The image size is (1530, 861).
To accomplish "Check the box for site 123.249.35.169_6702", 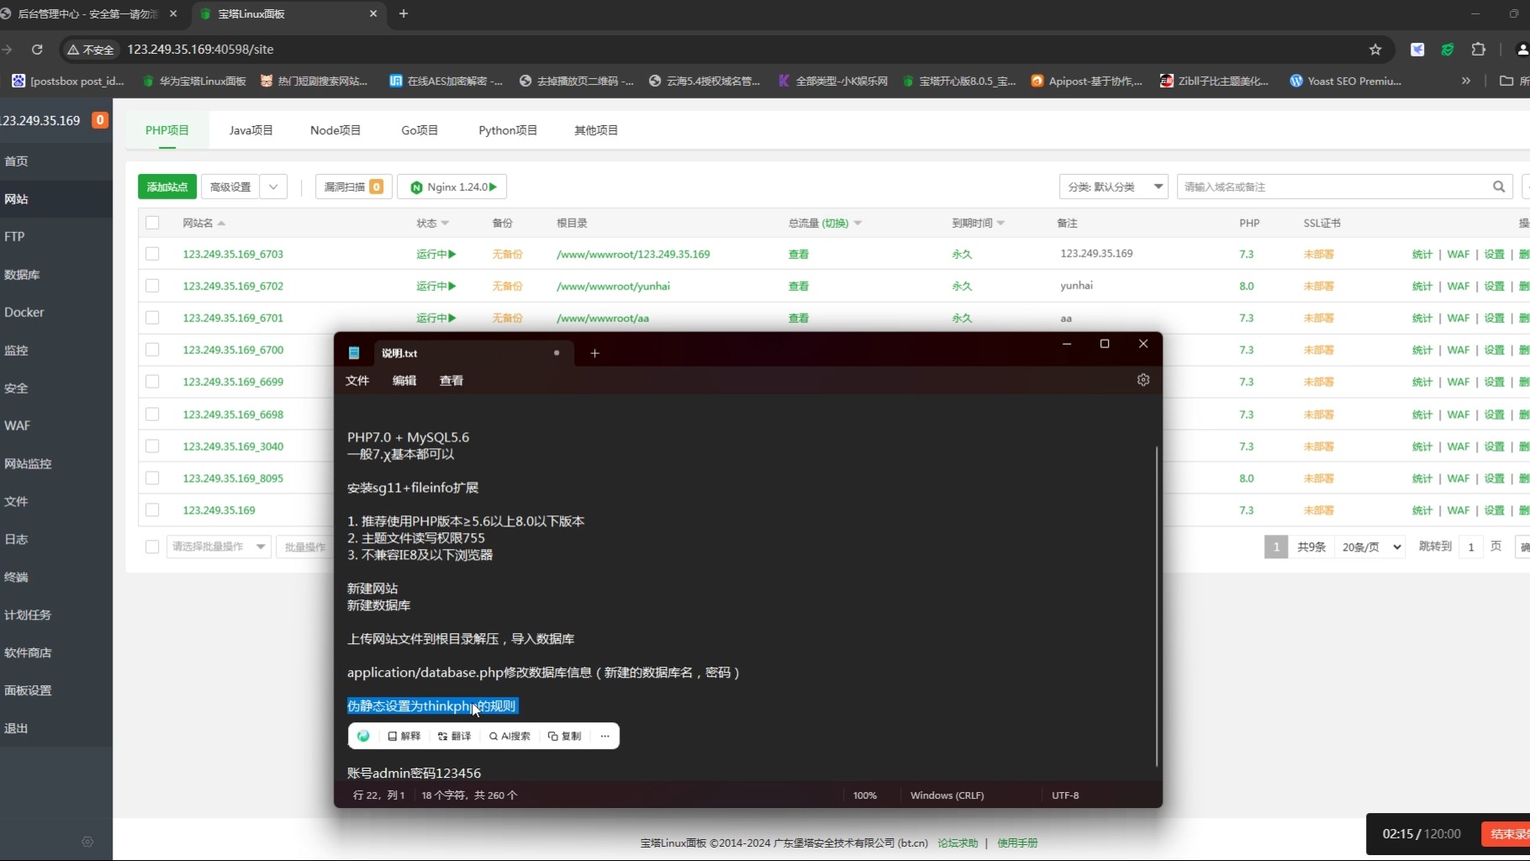I will point(152,286).
